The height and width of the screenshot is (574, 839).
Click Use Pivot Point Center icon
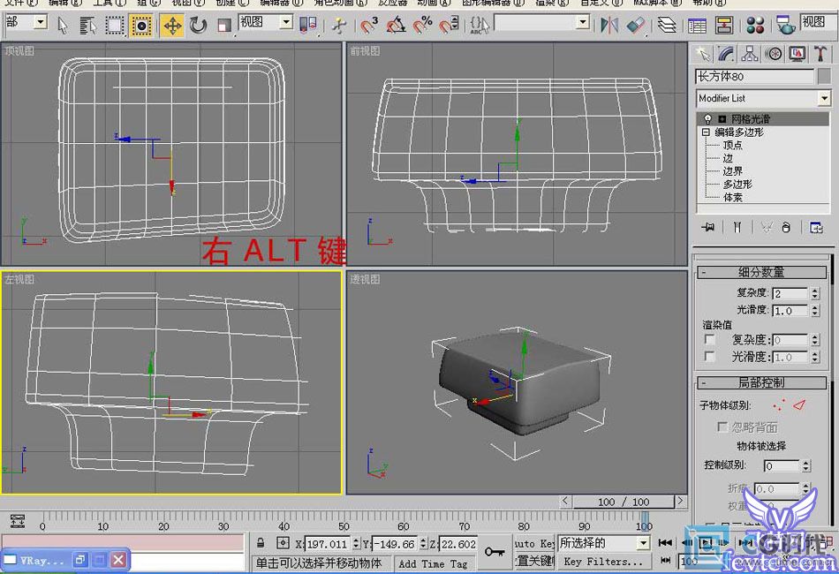point(307,25)
